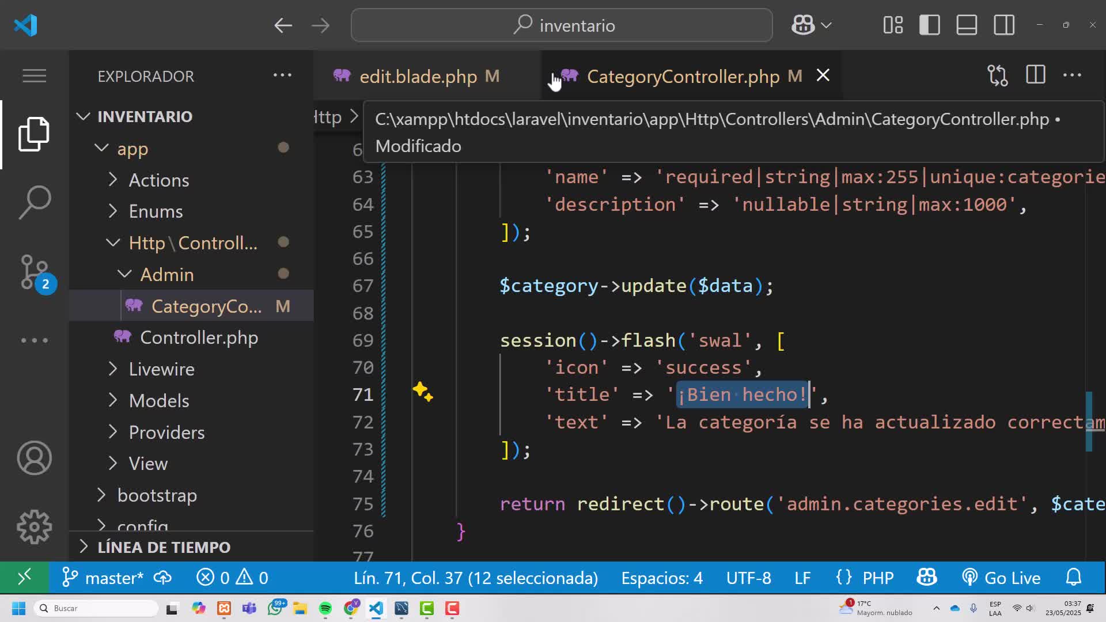Open Controller.php in the explorer
1106x622 pixels.
191,337
